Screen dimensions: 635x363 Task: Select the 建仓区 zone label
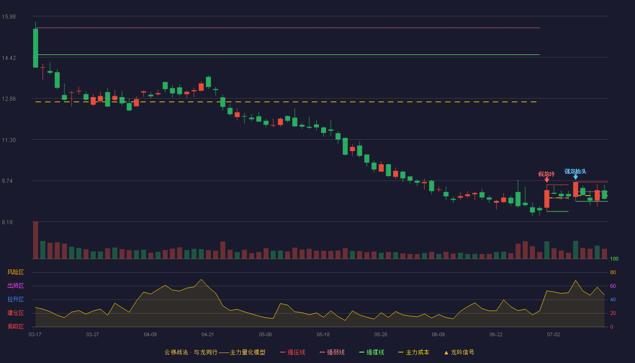(15, 313)
